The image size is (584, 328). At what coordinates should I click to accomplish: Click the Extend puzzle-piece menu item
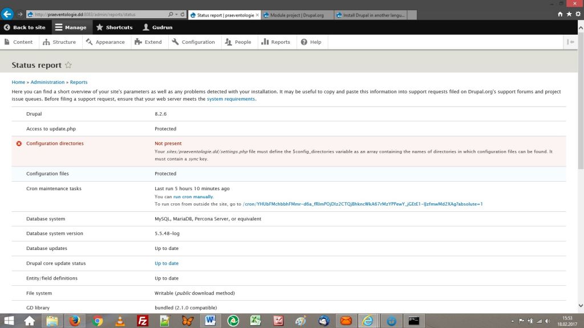tap(148, 42)
